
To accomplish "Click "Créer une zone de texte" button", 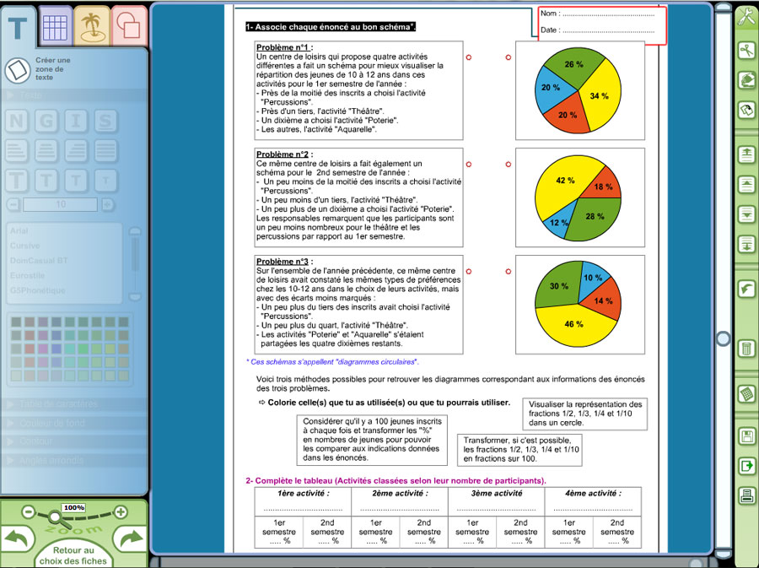I will 18,71.
